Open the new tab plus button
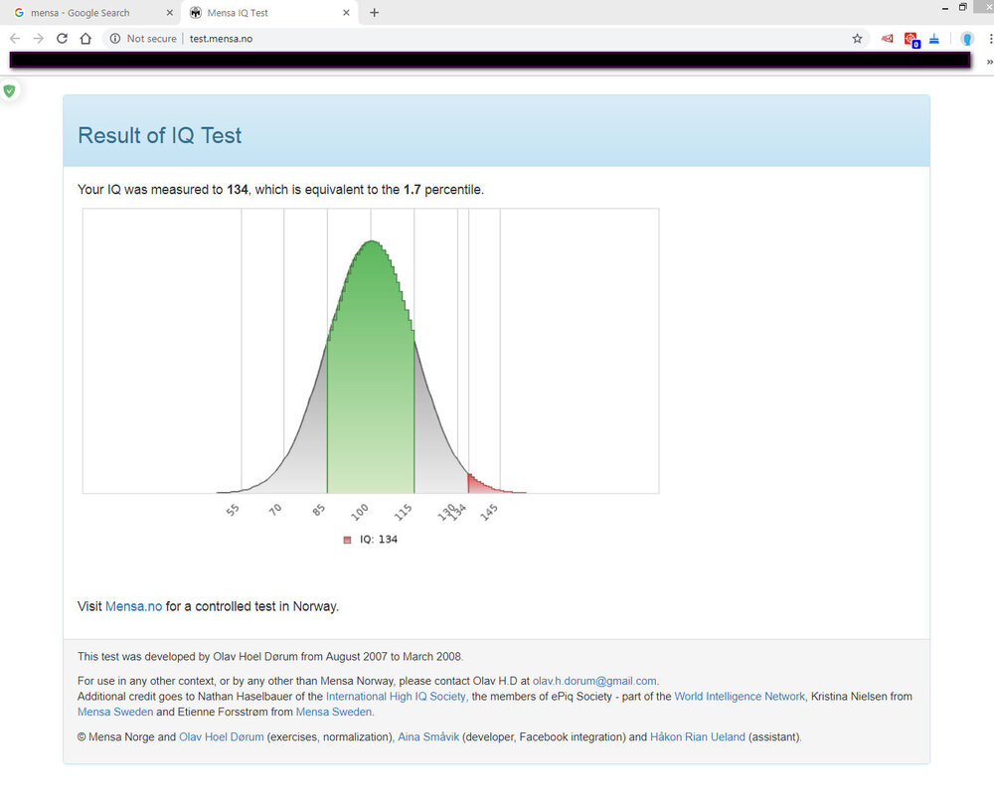 (374, 13)
